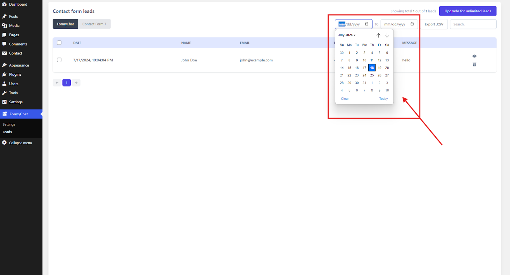Open the Contact envelope icon
Image resolution: width=510 pixels, height=275 pixels.
coord(4,53)
